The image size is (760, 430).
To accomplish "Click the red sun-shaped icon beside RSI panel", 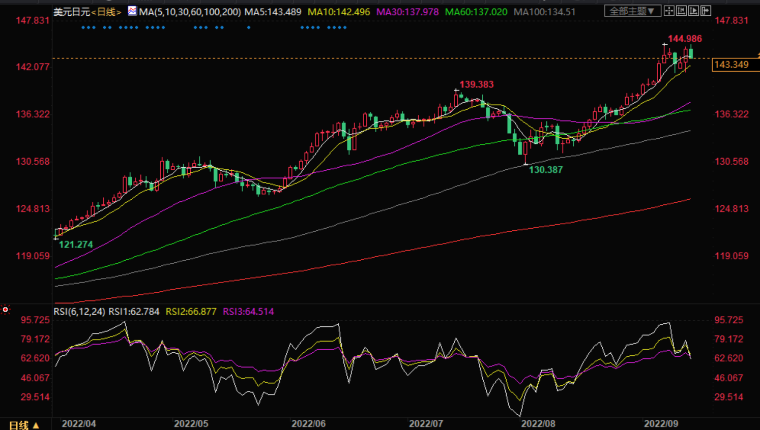I will click(x=5, y=309).
